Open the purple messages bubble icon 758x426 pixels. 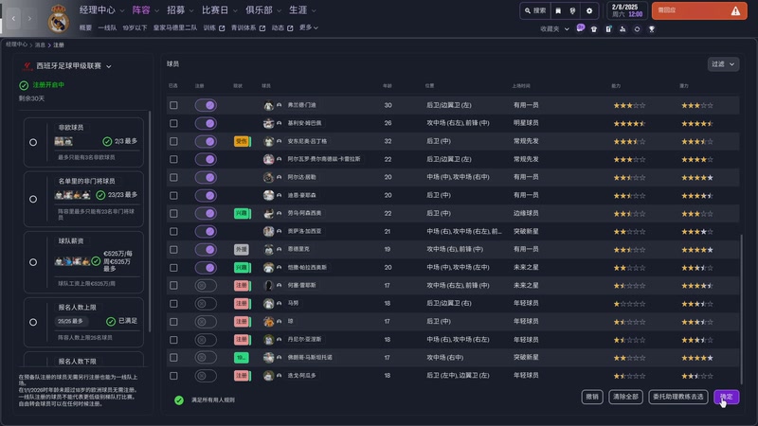click(x=580, y=28)
